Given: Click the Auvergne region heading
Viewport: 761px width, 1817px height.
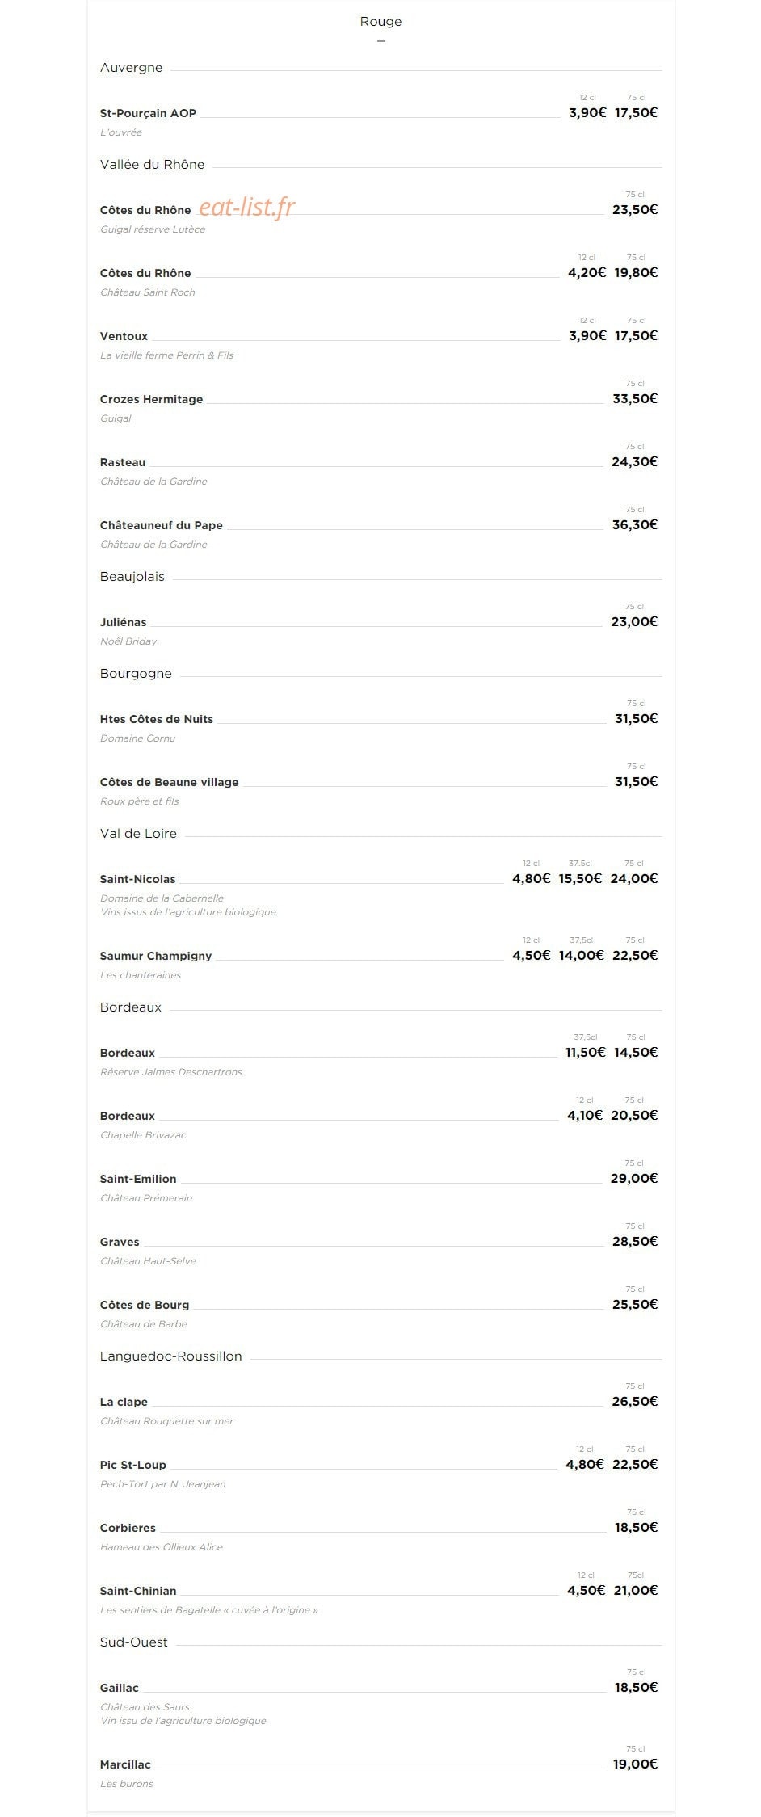Looking at the screenshot, I should [x=131, y=68].
